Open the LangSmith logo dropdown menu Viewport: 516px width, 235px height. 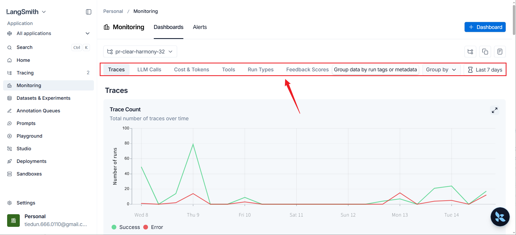(26, 12)
